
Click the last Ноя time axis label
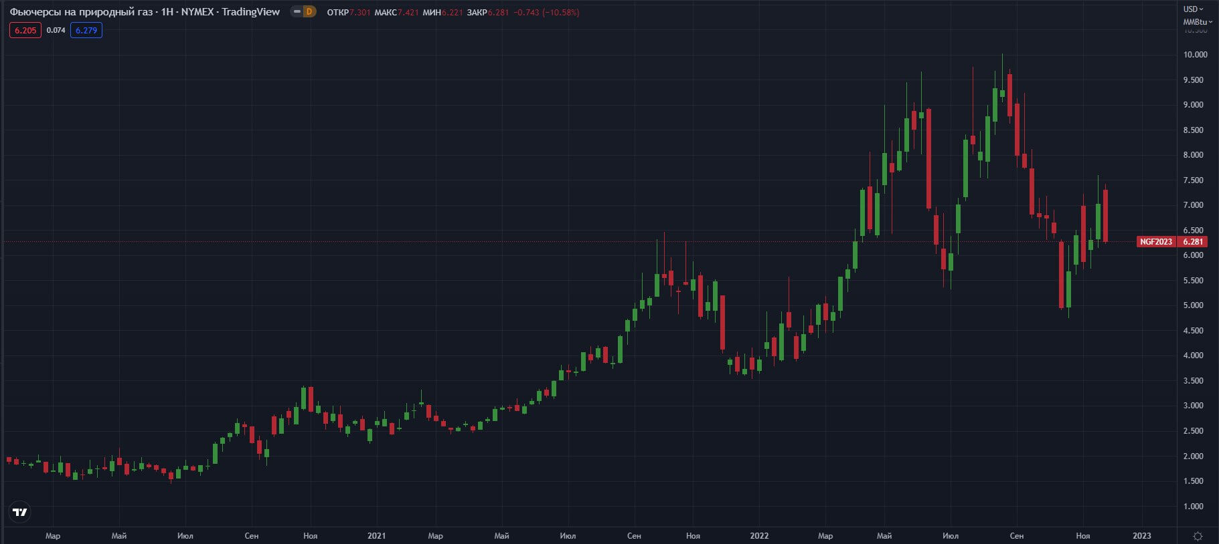click(x=1083, y=536)
